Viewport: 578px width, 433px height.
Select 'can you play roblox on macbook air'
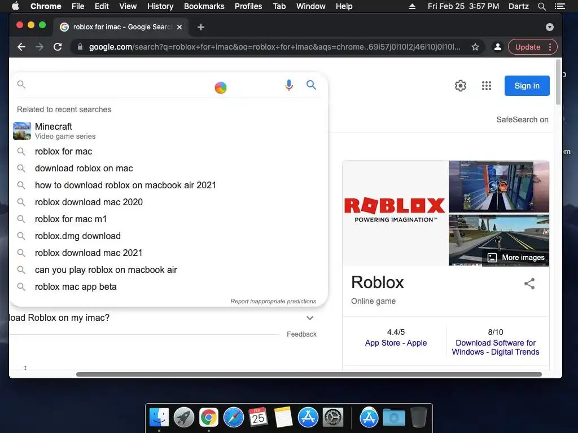tap(168, 270)
